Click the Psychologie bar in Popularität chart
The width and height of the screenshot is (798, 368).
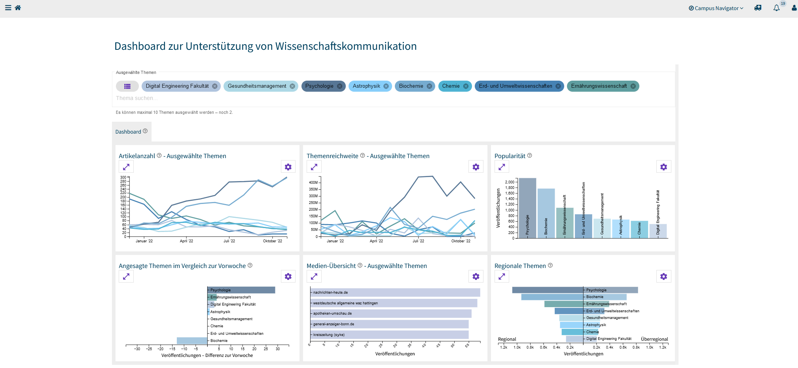pos(527,208)
